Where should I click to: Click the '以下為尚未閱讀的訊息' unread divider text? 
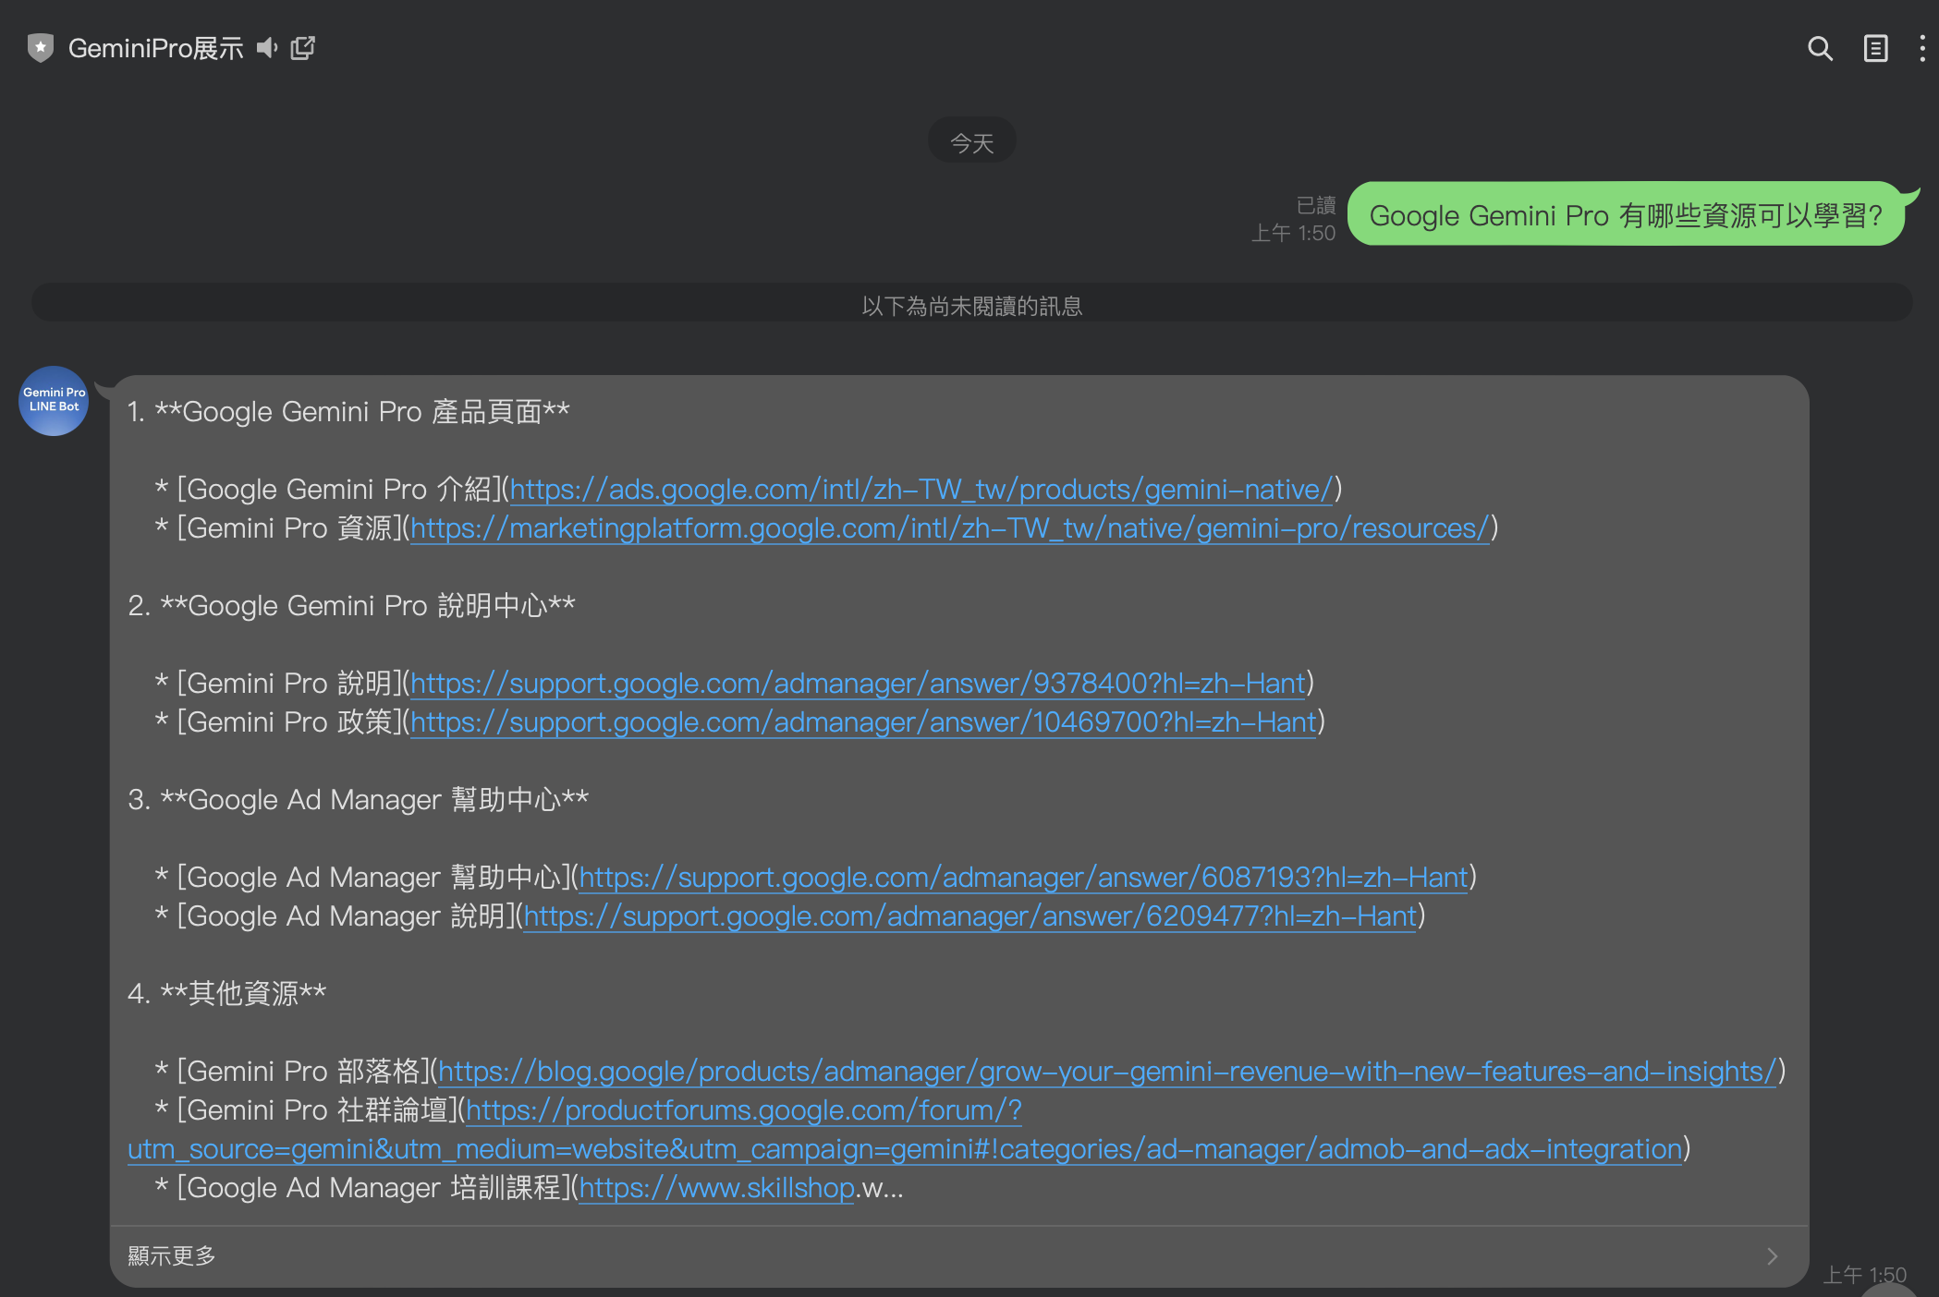(972, 306)
